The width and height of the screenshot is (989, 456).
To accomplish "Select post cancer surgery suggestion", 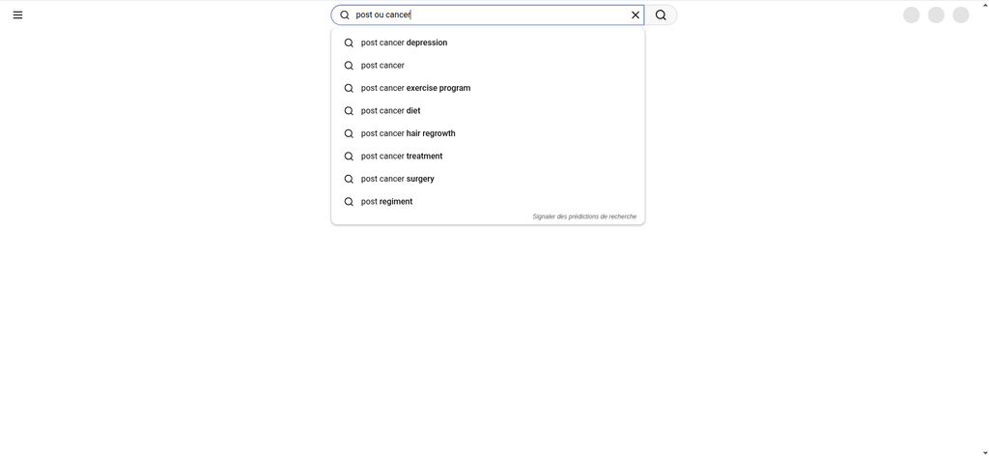I will pyautogui.click(x=397, y=179).
